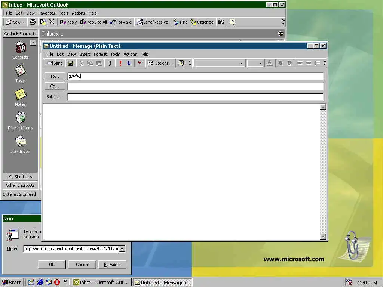Click the My Shortcuts group bar
The image size is (383, 287).
[x=20, y=177]
